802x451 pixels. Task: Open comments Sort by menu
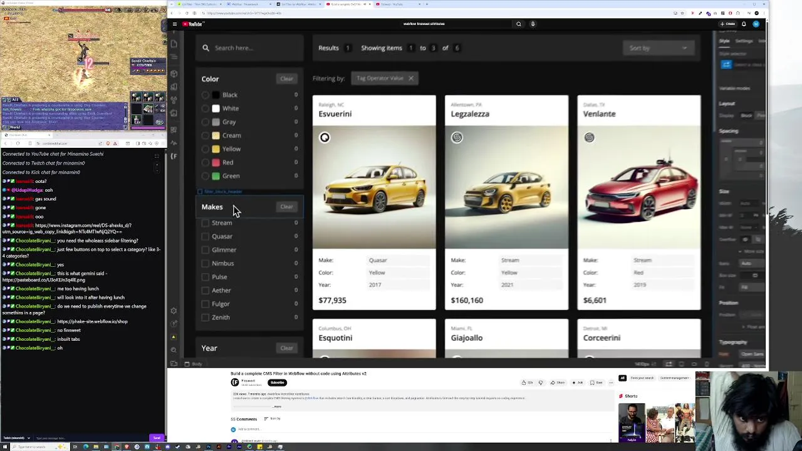pos(272,418)
